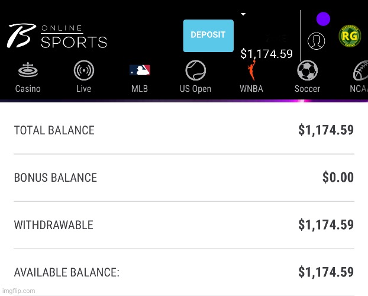Click the BetOnline Sports logo

[x=57, y=36]
